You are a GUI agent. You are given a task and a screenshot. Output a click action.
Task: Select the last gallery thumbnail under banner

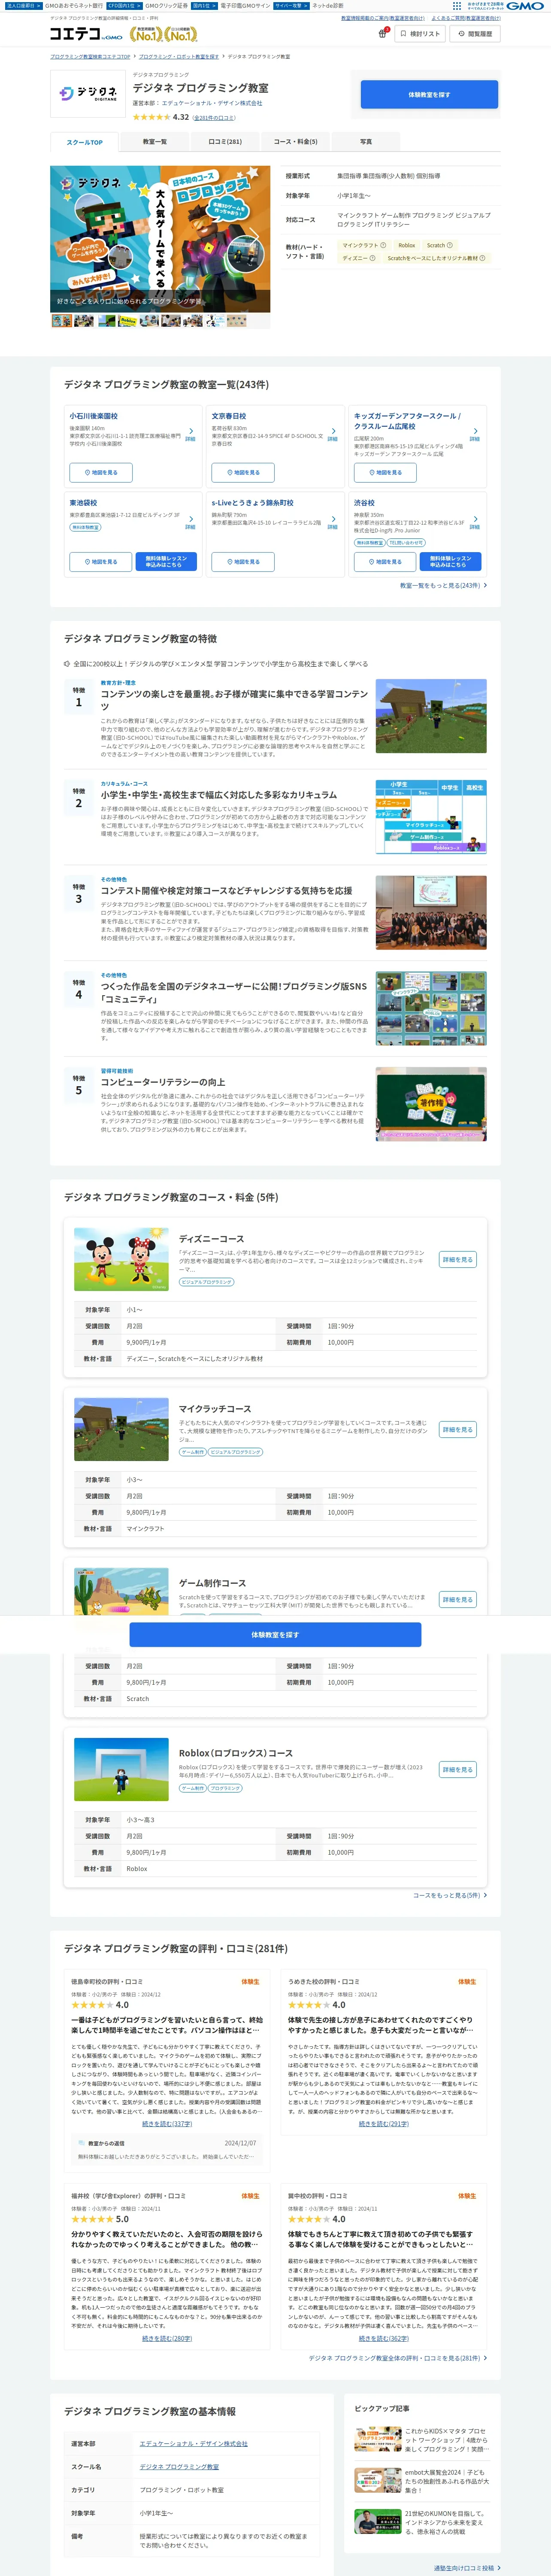(237, 321)
